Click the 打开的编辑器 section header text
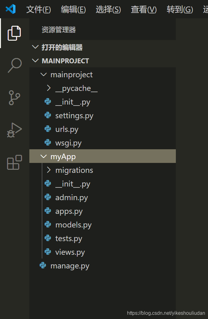The height and width of the screenshot is (319, 208). tap(62, 47)
